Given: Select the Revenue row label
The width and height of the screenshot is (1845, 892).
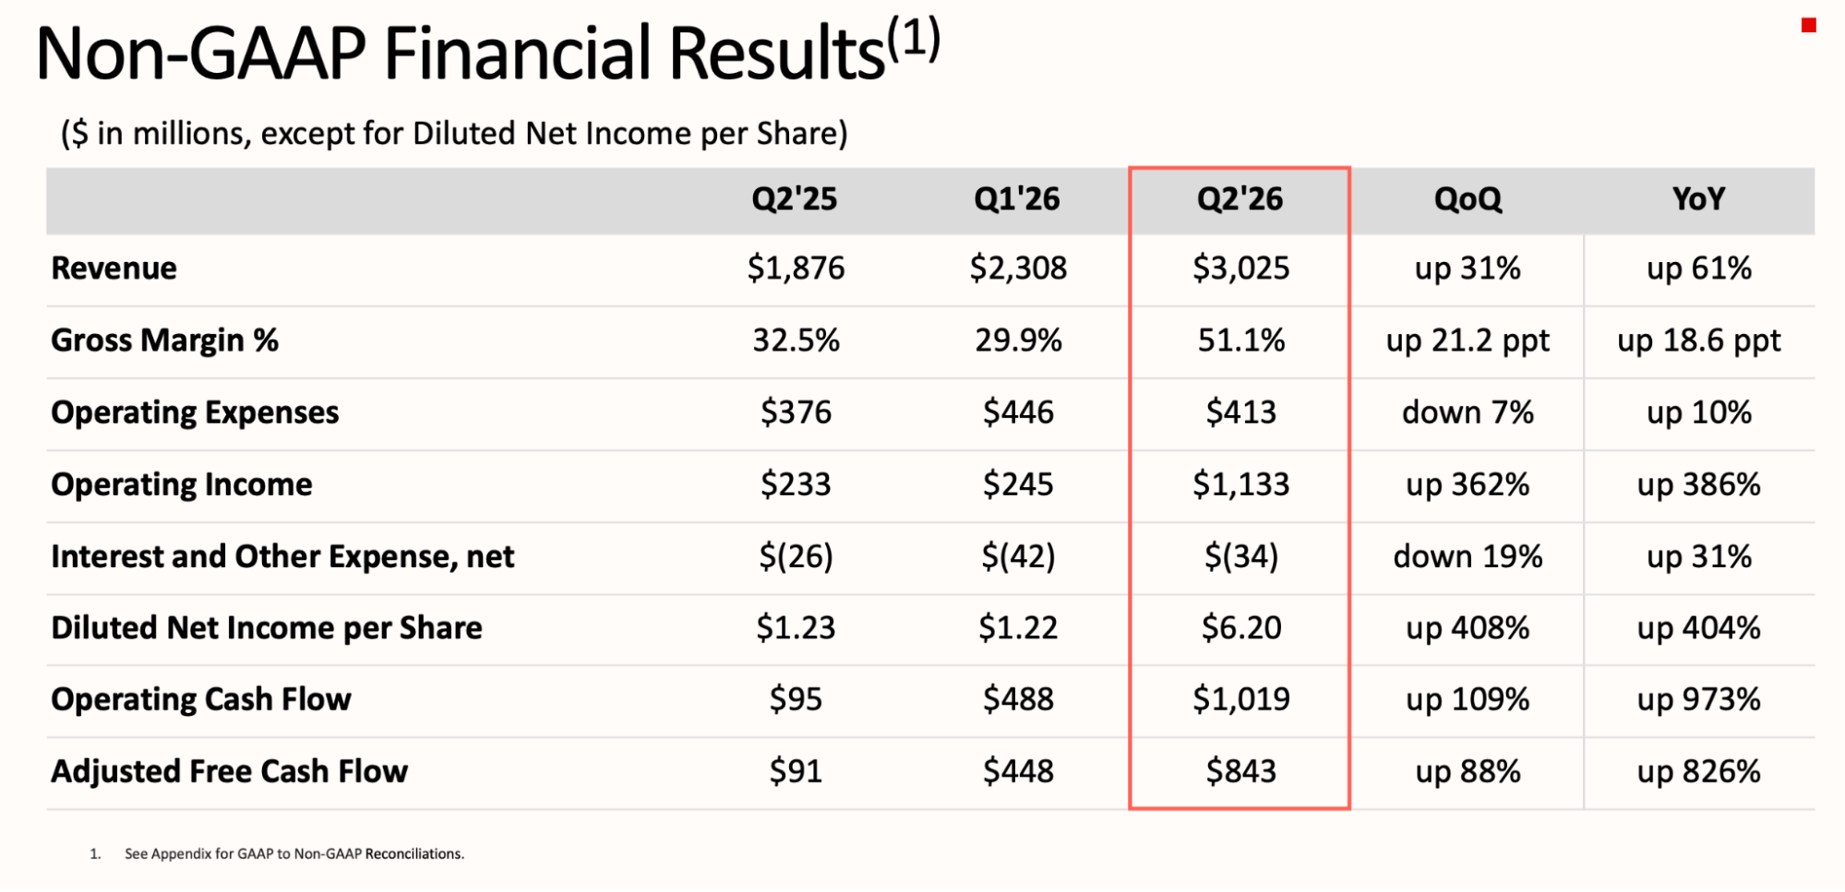Looking at the screenshot, I should [114, 268].
